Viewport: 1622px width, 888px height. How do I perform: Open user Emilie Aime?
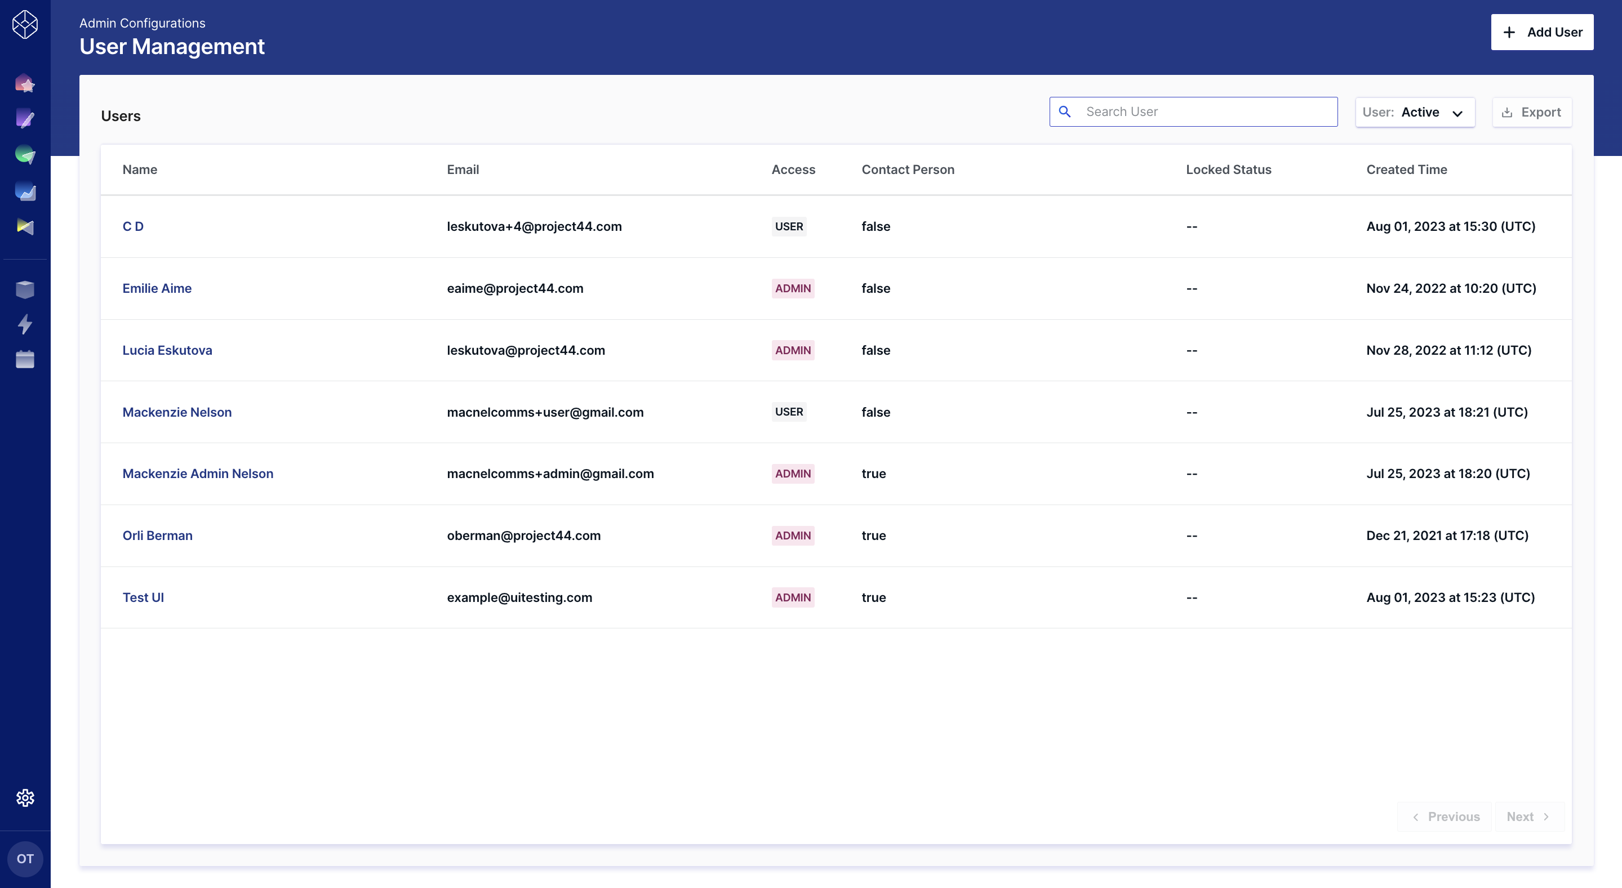click(157, 288)
